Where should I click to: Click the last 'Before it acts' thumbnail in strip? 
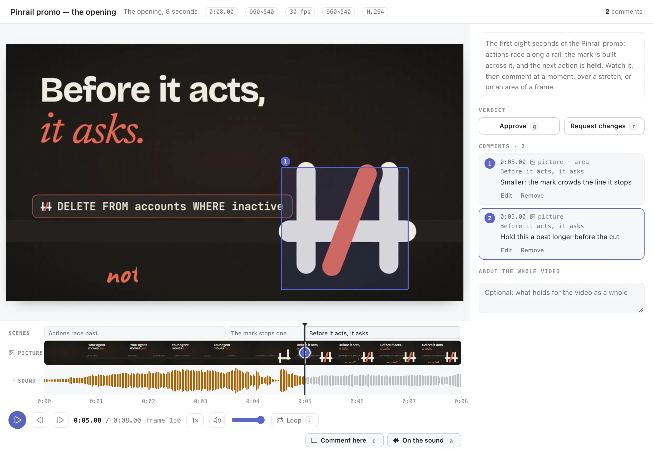pos(441,353)
